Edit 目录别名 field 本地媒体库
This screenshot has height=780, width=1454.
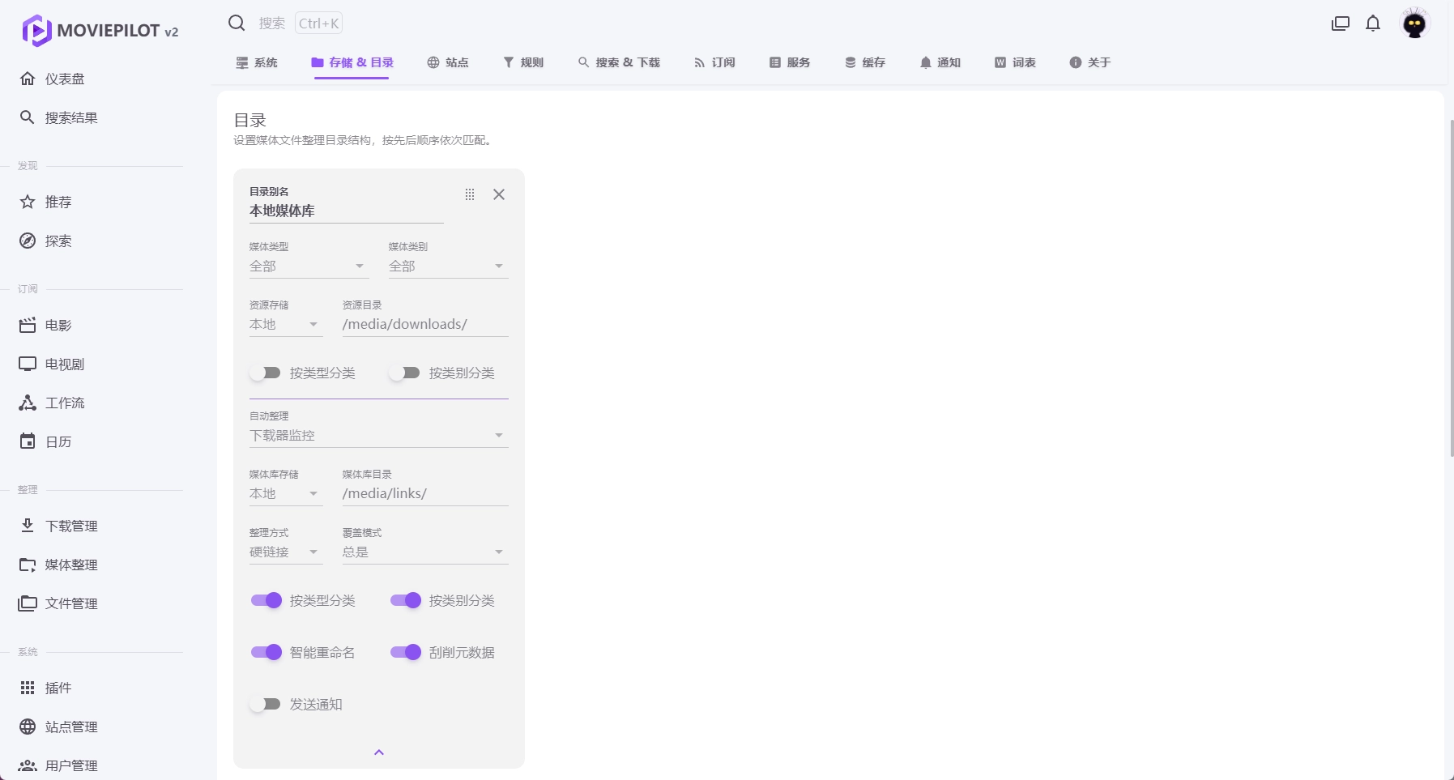click(347, 205)
